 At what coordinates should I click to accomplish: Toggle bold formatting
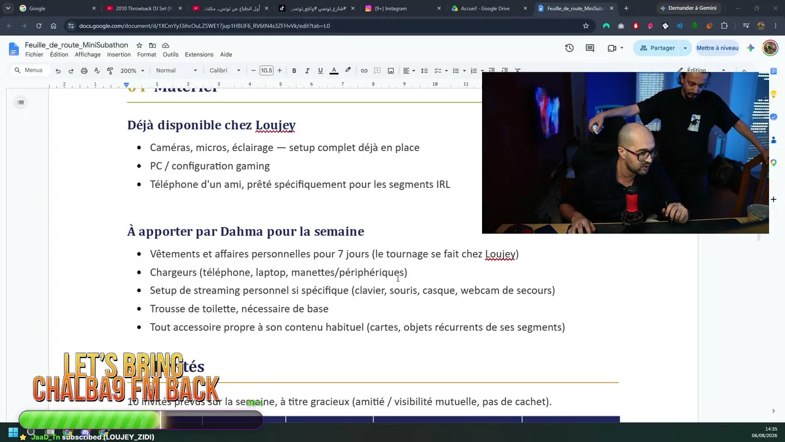pyautogui.click(x=294, y=71)
